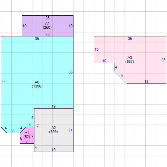Click the 35 dimension on A0's top wall
The height and width of the screenshot is (167, 167).
(x=37, y=38)
